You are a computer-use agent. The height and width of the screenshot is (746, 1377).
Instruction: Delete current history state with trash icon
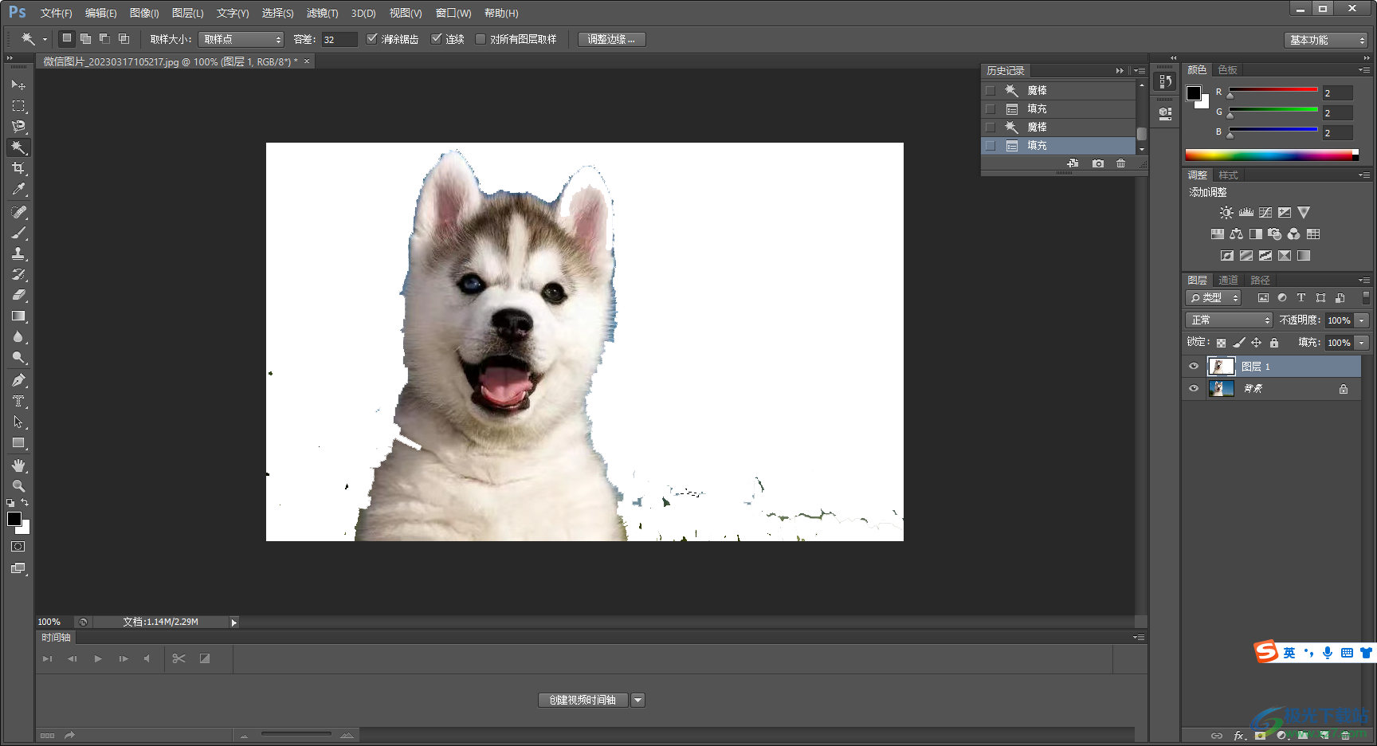(1121, 163)
